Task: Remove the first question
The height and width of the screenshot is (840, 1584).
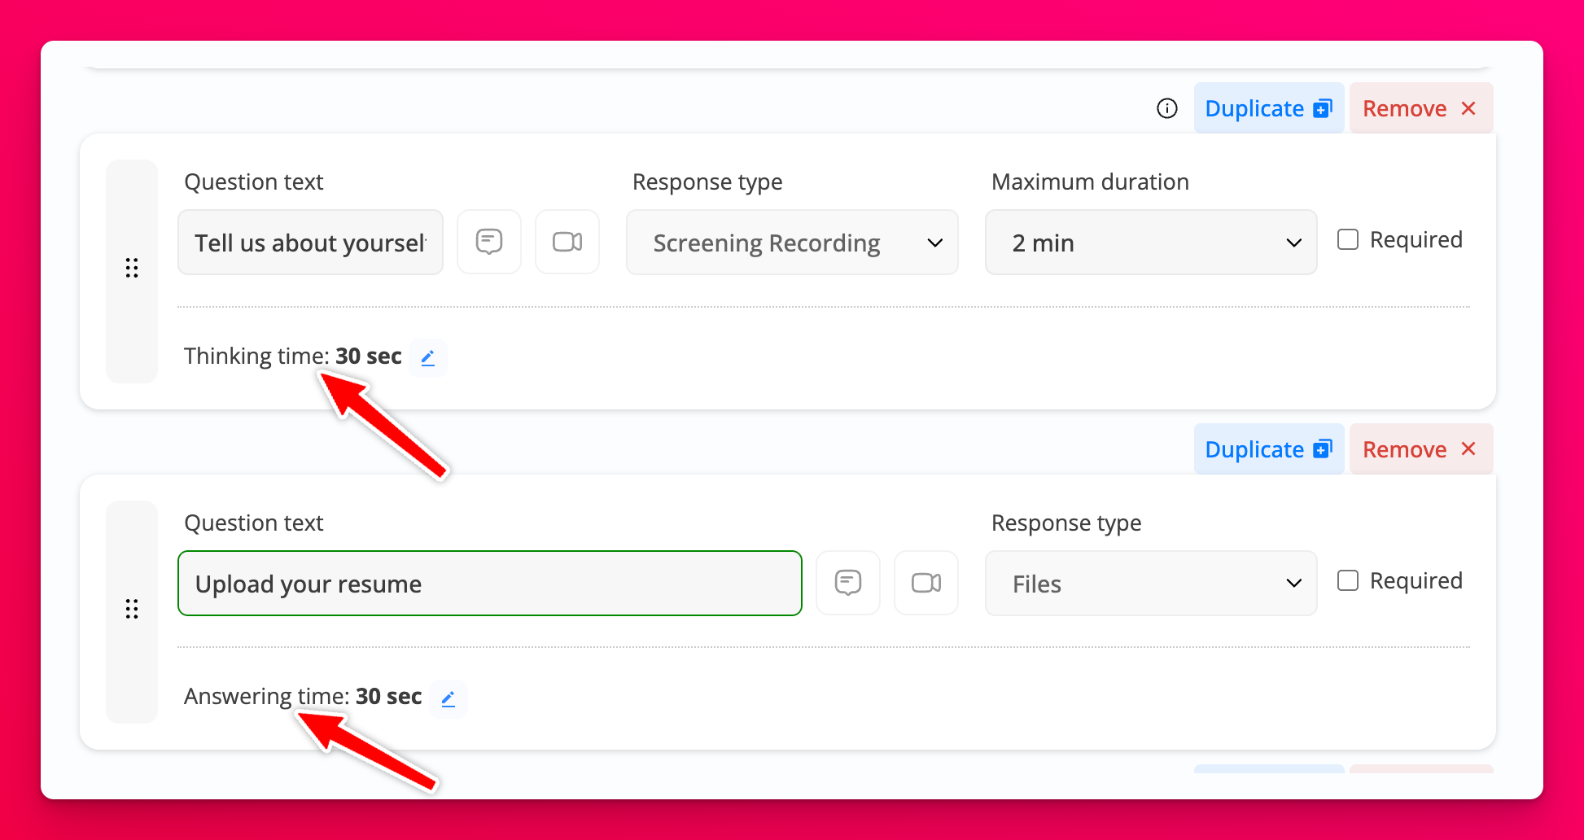Action: [x=1420, y=108]
